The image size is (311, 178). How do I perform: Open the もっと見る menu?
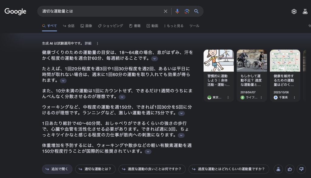(x=174, y=26)
